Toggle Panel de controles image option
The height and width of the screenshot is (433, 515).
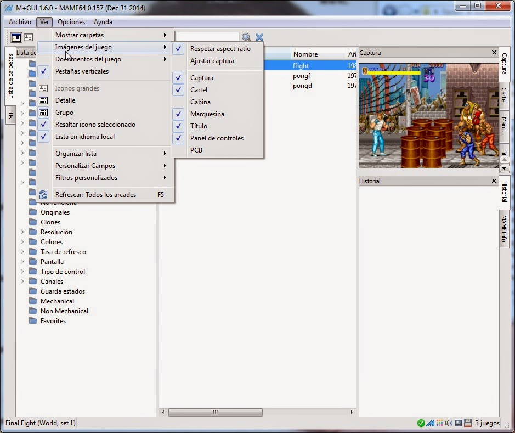point(217,138)
